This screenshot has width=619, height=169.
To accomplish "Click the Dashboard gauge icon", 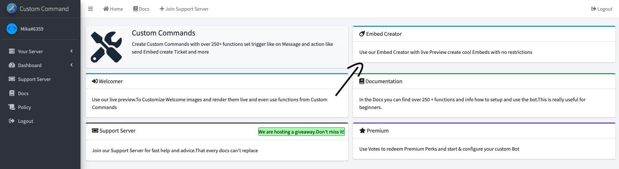I will tap(12, 65).
